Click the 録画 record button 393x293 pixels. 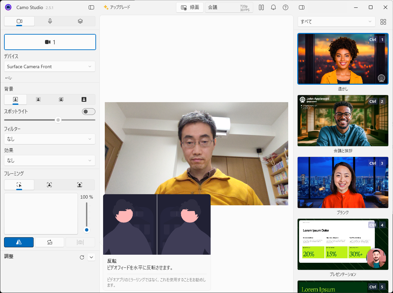[x=190, y=7]
